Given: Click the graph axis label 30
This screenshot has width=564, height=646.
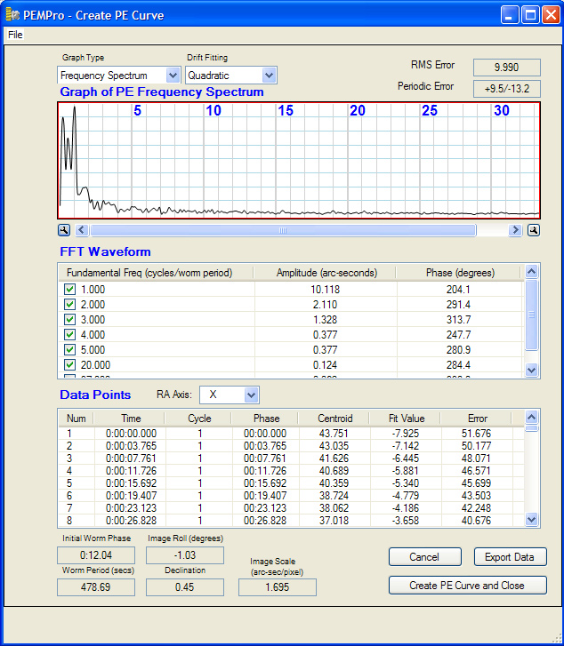Looking at the screenshot, I should (x=502, y=110).
